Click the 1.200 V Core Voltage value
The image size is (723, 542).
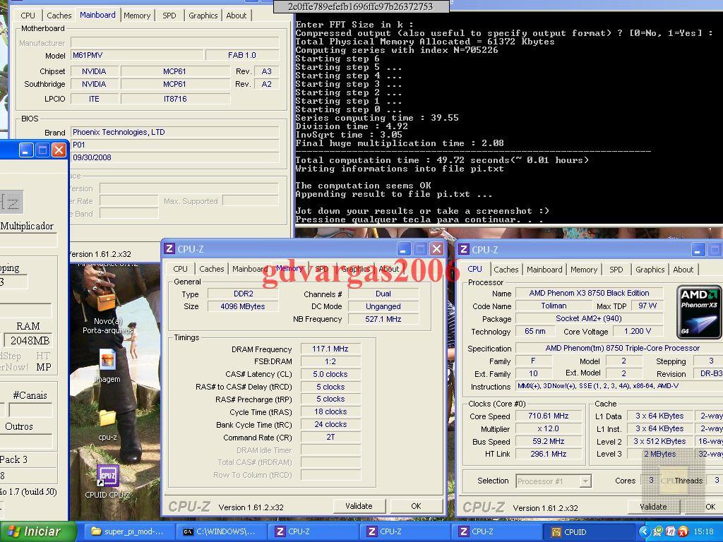638,332
